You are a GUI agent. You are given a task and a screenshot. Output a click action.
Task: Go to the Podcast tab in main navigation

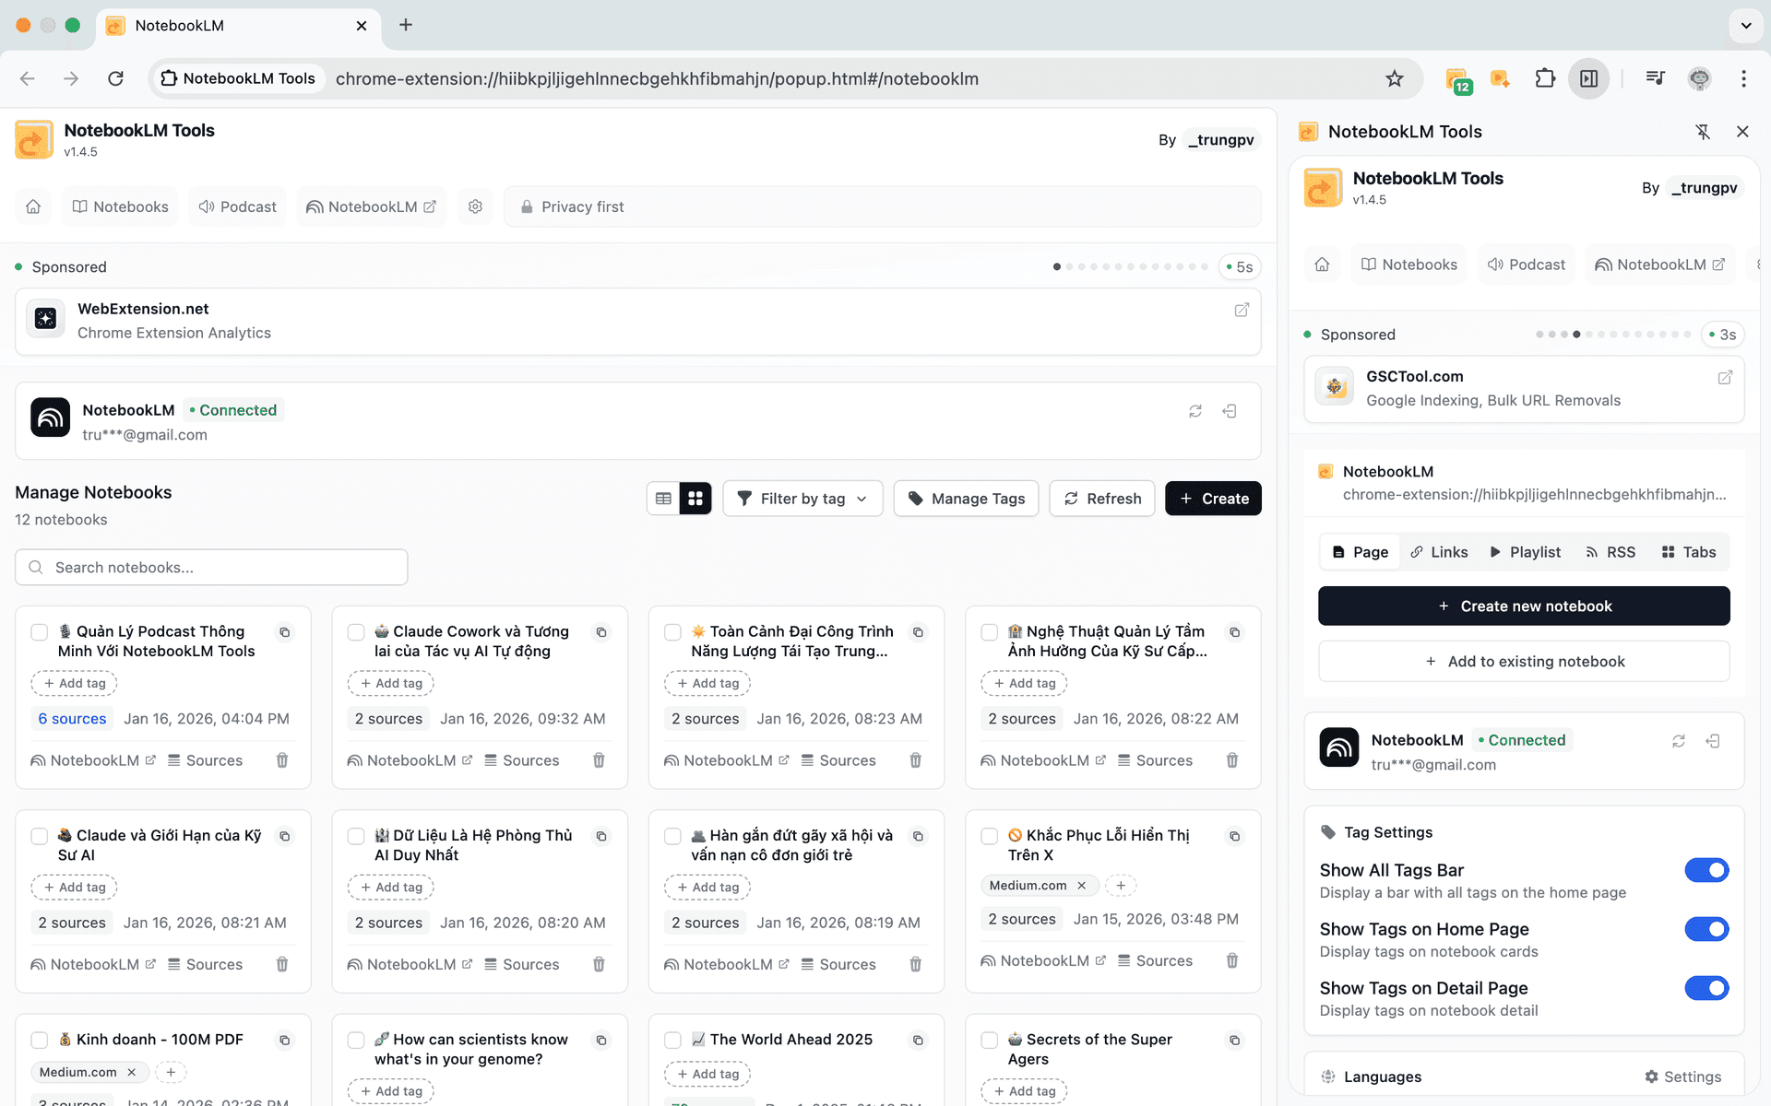(238, 206)
